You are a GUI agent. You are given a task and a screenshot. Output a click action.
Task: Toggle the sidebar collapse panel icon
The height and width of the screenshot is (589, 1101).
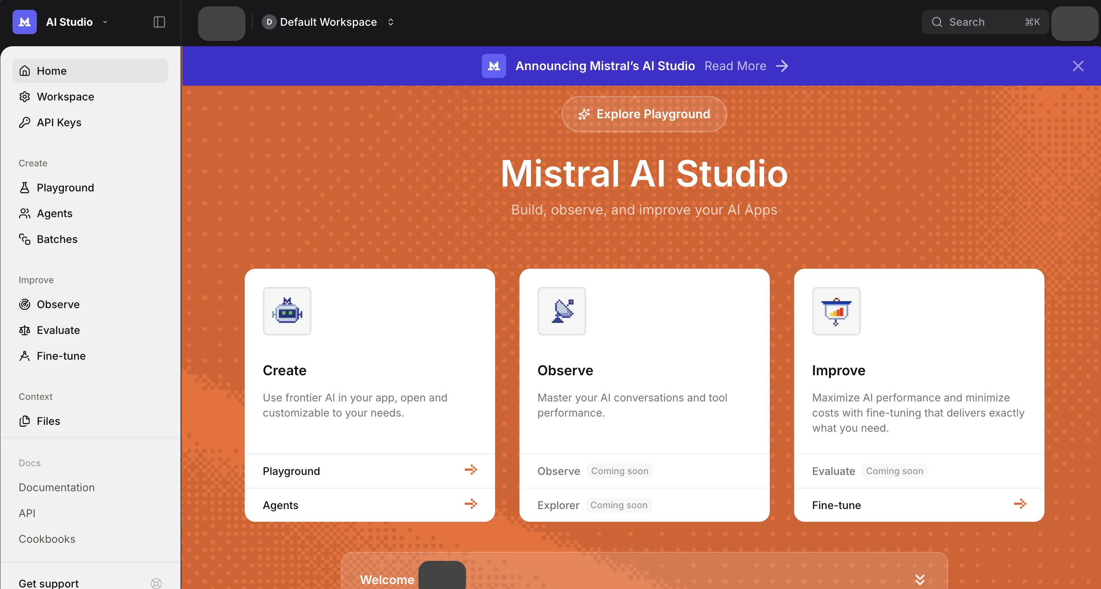point(159,22)
